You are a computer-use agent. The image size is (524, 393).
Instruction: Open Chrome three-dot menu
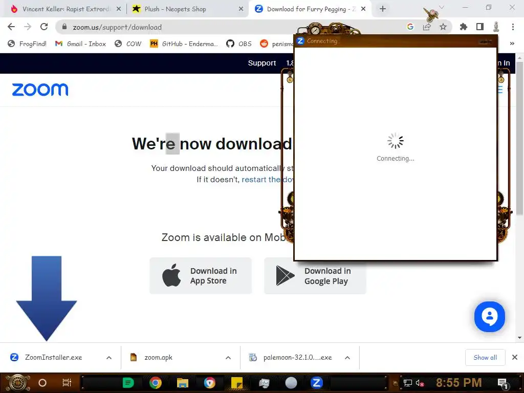(x=513, y=27)
